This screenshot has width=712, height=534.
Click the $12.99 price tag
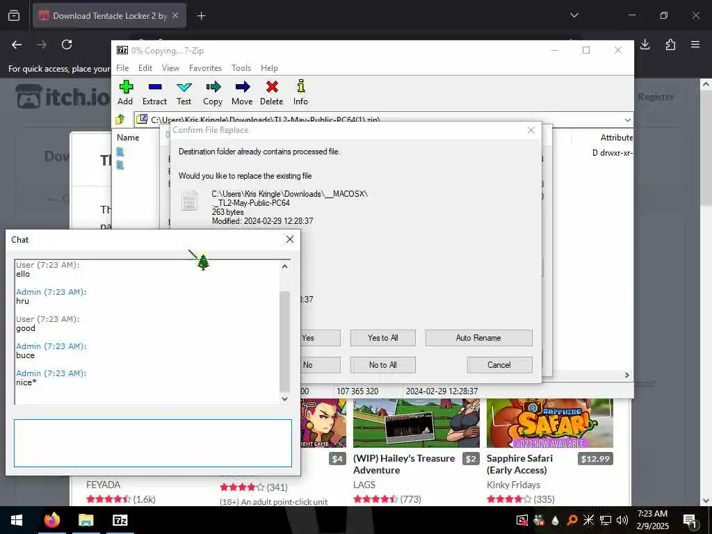(595, 459)
